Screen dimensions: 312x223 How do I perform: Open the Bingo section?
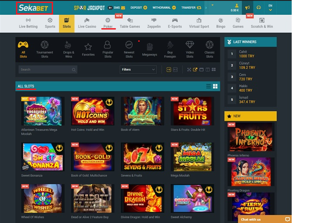point(221,24)
